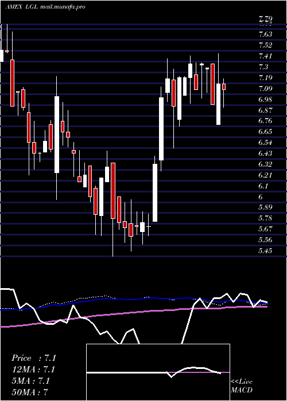
Task: Select the 6.32 price axis label
Action: tap(265, 164)
